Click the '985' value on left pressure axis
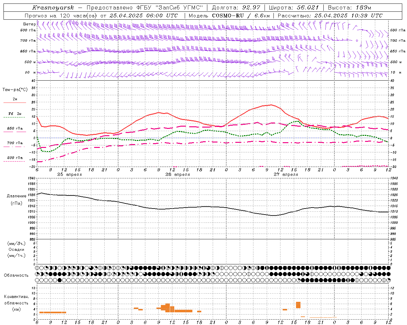The height and width of the screenshot is (325, 407). pos(33,239)
